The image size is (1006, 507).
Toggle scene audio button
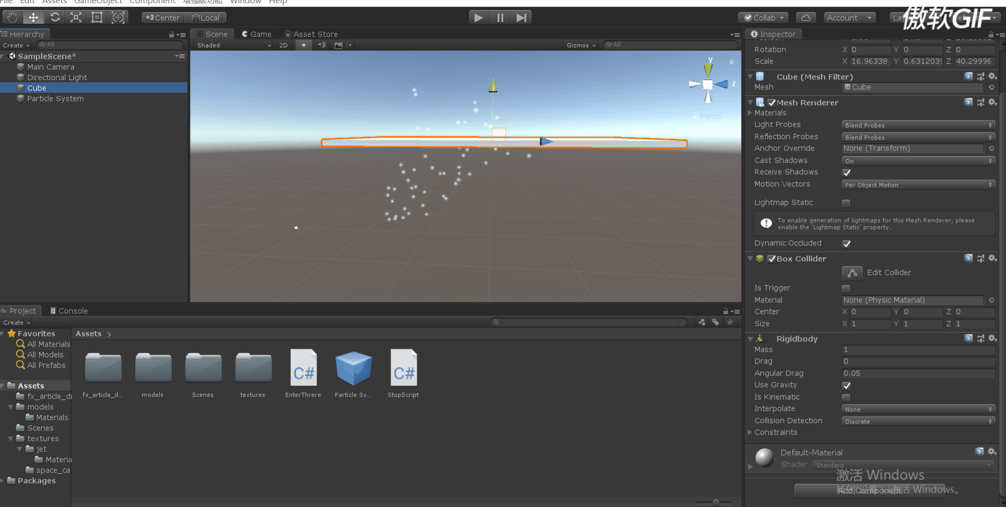[x=321, y=45]
